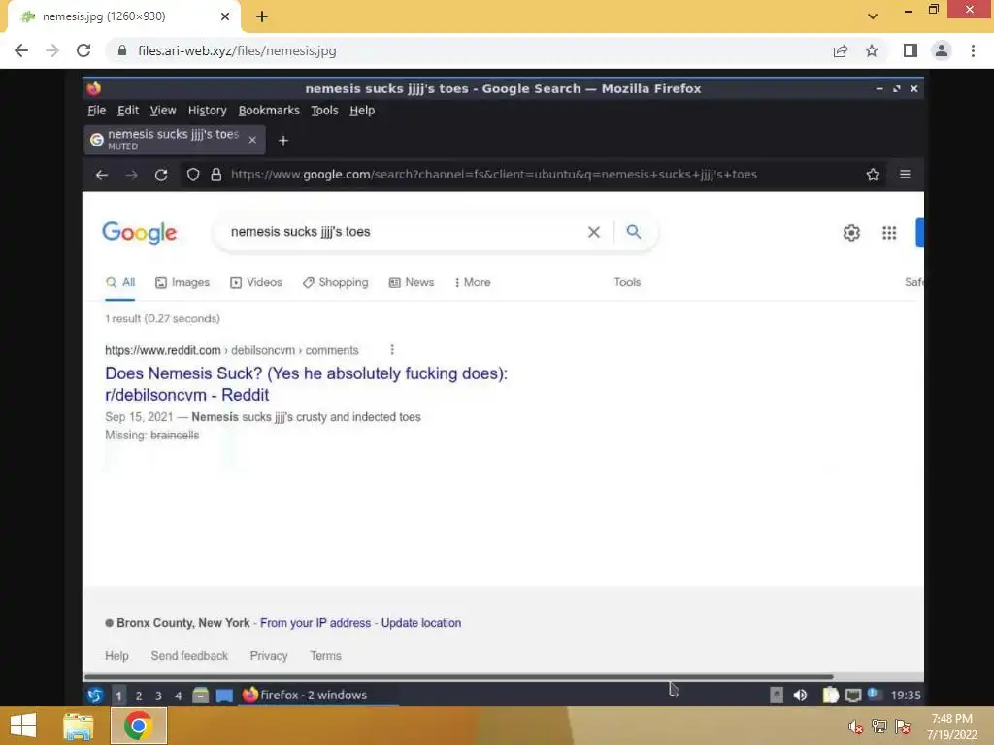The image size is (994, 745).
Task: Select the nemesis.jpg Chrome tab
Action: [x=123, y=16]
